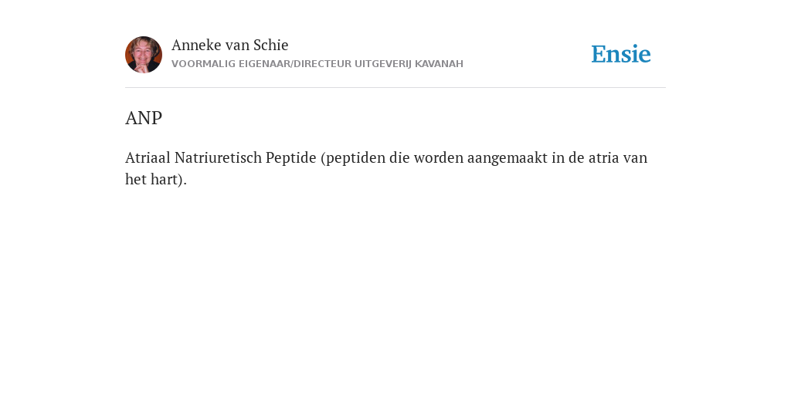The image size is (791, 395).
Task: Click the first name 'Anneke' in the header
Action: pos(196,45)
